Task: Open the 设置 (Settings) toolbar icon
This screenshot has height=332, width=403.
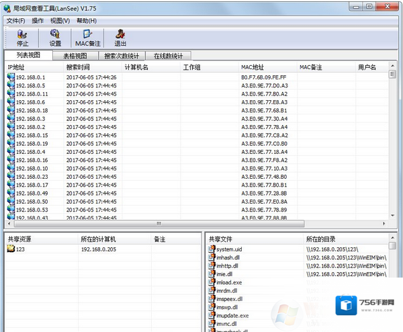Action: click(55, 36)
